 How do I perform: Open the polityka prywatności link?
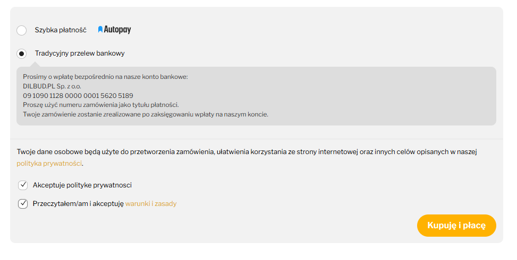[49, 164]
